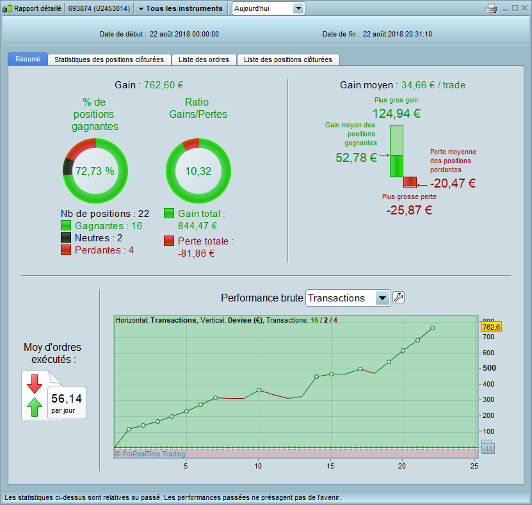532x505 pixels.
Task: Click the Plus gros gain 124,94 € value
Action: click(x=397, y=113)
